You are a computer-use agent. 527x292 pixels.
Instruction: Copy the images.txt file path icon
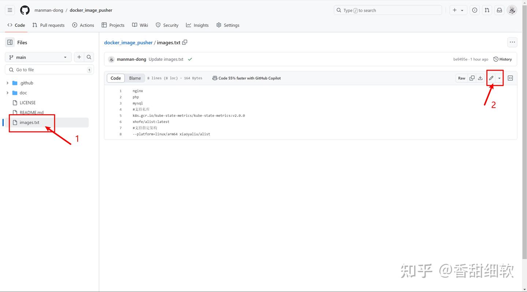tap(185, 42)
